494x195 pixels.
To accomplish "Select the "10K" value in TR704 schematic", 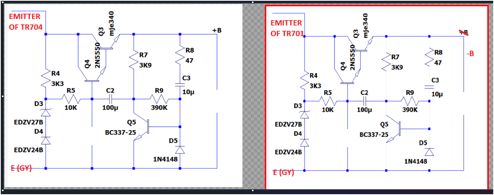I will click(x=70, y=108).
